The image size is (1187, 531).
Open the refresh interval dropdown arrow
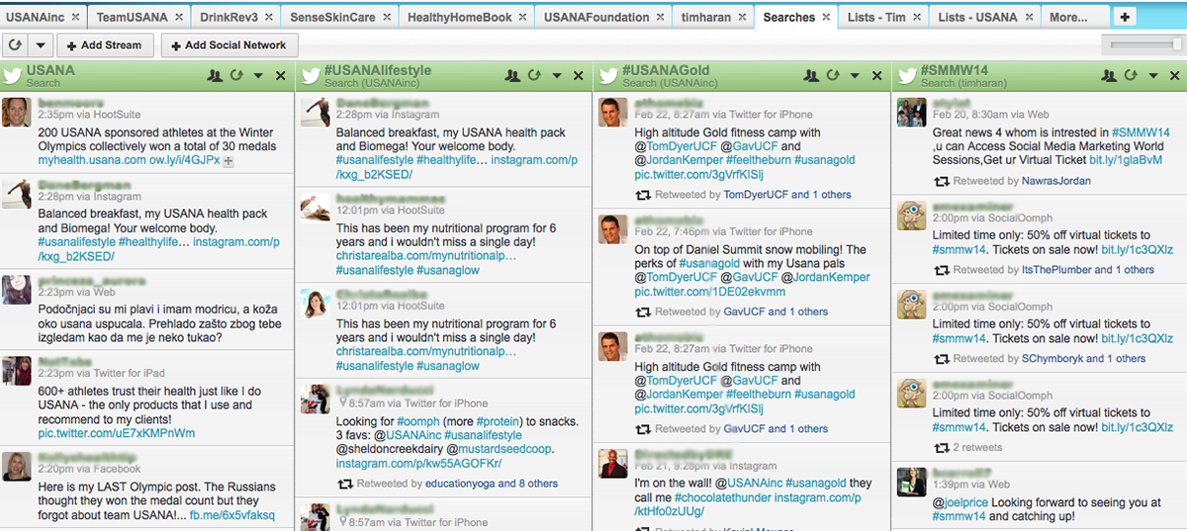pos(40,44)
